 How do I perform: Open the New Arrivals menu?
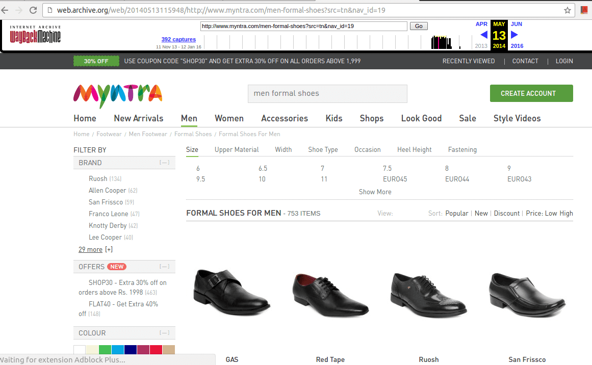[139, 118]
